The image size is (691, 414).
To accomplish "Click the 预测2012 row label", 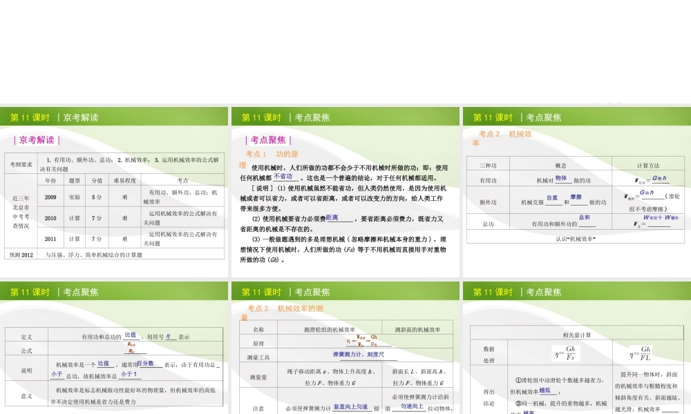I will pos(21,255).
